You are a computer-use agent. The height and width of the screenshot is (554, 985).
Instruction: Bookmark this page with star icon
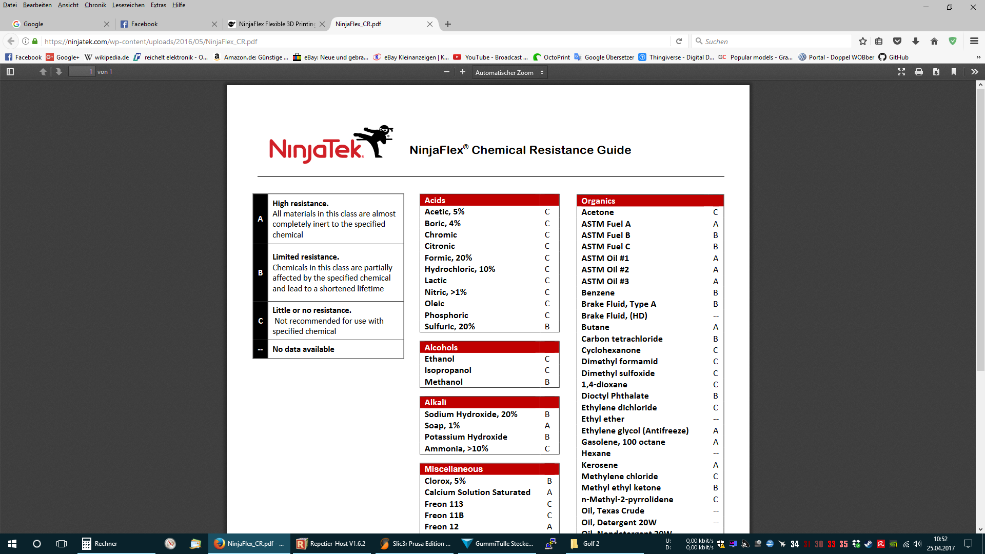click(x=863, y=41)
